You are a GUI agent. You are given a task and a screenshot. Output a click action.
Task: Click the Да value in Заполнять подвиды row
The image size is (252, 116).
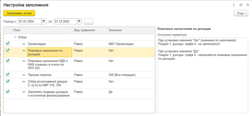pos(131,94)
